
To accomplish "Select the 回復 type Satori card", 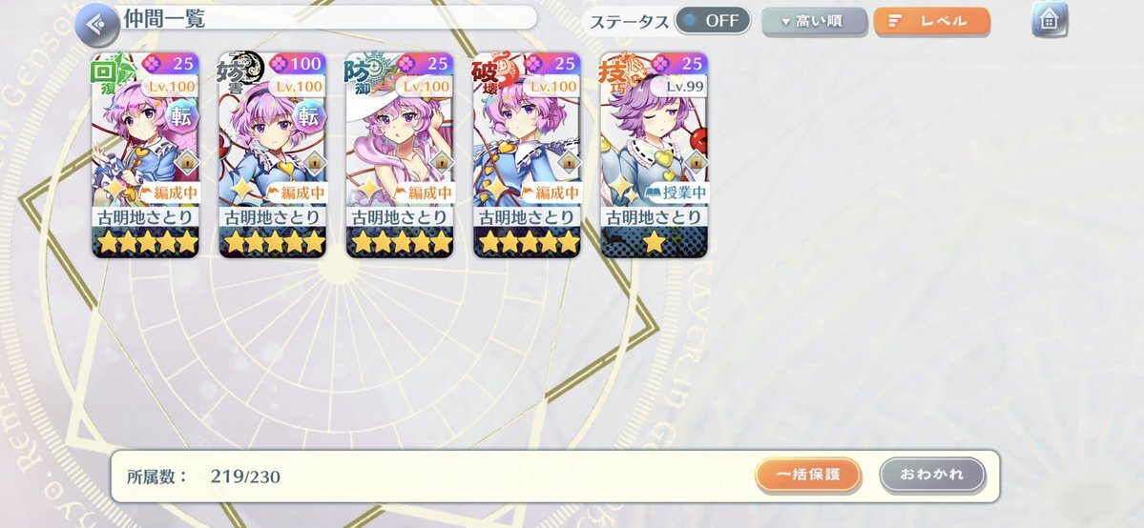I will pos(145,154).
